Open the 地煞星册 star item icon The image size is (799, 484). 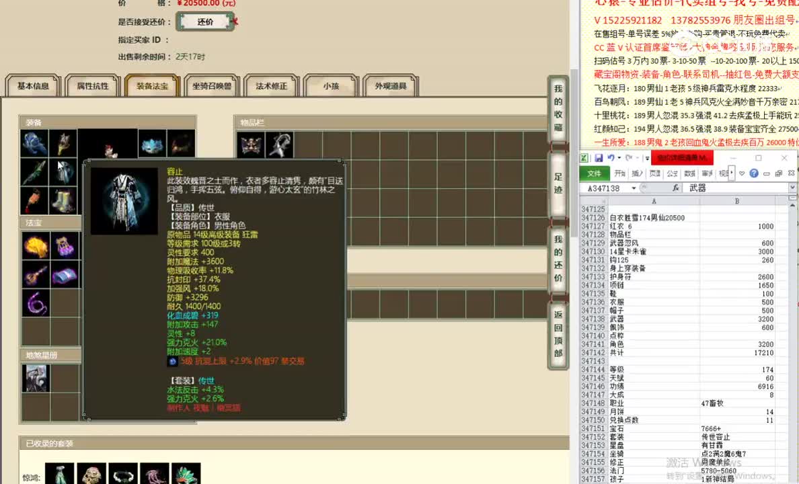coord(36,377)
